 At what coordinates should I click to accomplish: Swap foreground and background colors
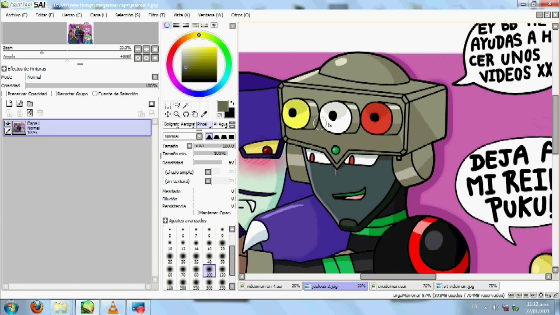(x=232, y=104)
